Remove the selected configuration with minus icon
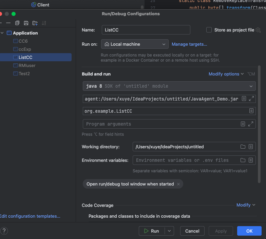266x239 pixels. tap(8, 23)
